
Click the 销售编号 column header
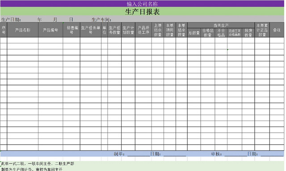71,30
